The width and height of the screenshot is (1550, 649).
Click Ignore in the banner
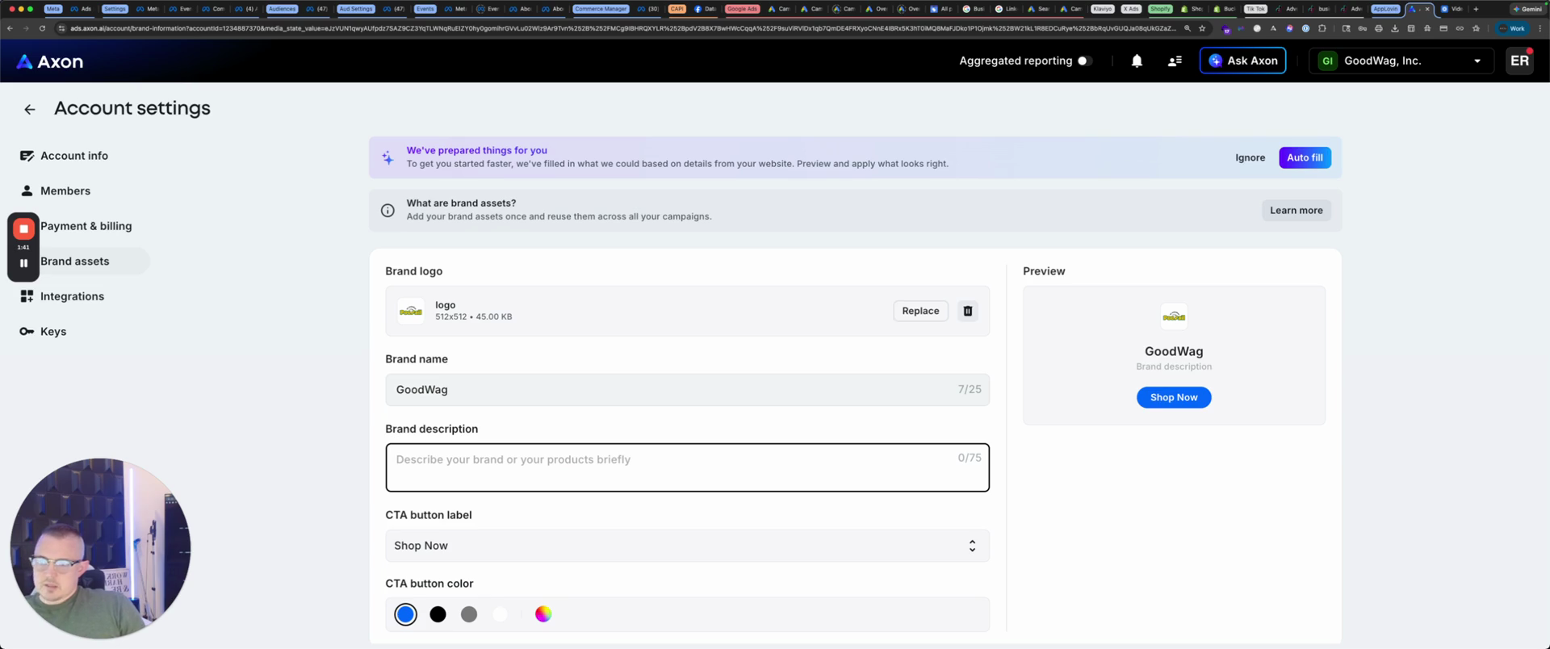pyautogui.click(x=1250, y=157)
